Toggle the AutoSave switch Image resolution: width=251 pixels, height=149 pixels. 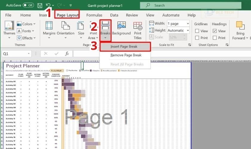pos(28,5)
